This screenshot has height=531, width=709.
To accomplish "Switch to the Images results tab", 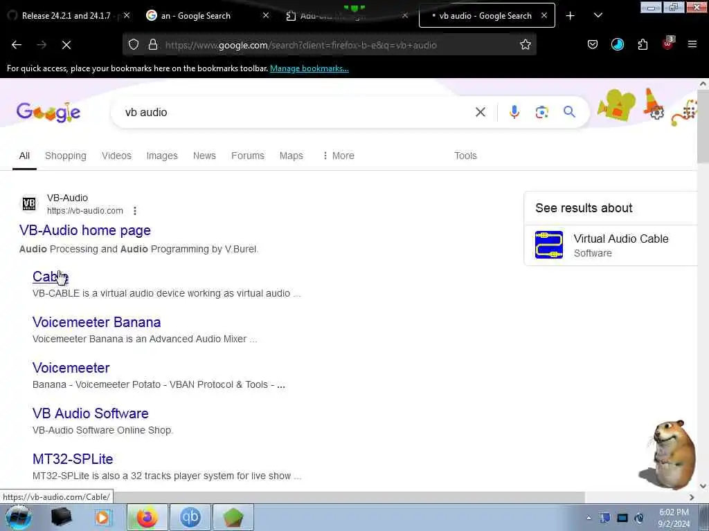I will coord(162,156).
